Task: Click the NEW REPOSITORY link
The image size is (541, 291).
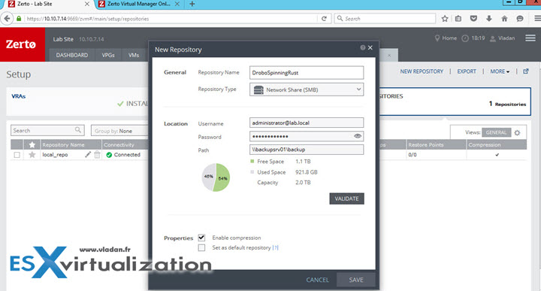Action: coord(422,71)
